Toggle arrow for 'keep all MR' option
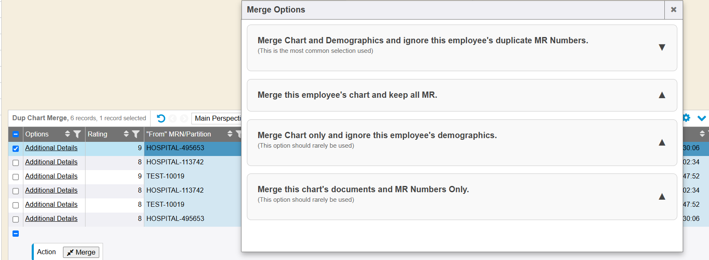Image resolution: width=709 pixels, height=260 pixels. pyautogui.click(x=661, y=95)
